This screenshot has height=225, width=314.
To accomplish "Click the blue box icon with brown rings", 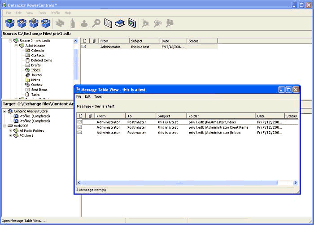I will coord(22,23).
